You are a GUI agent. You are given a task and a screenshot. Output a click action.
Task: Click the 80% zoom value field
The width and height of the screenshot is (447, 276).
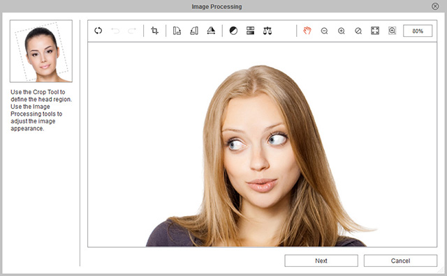[x=418, y=31]
